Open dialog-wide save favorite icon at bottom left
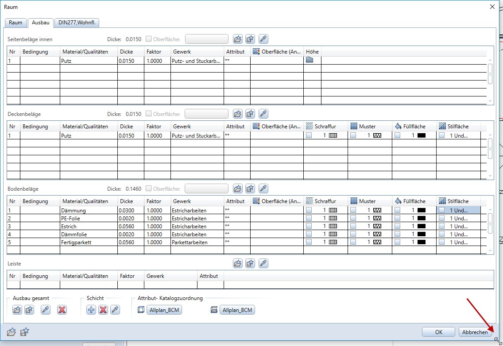The image size is (503, 346). (x=24, y=332)
